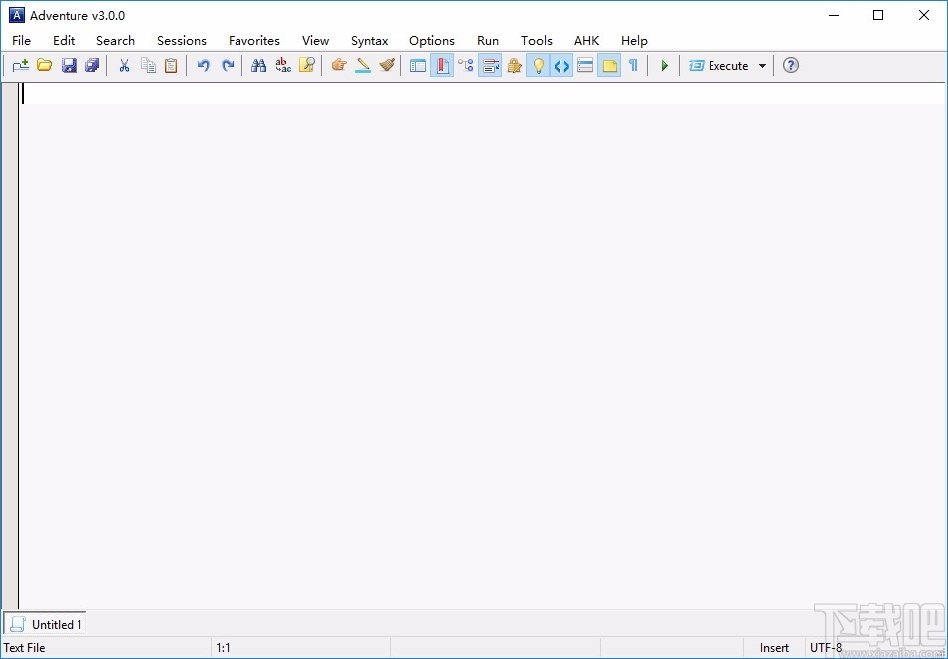
Task: Open the Syntax menu
Action: click(x=369, y=41)
